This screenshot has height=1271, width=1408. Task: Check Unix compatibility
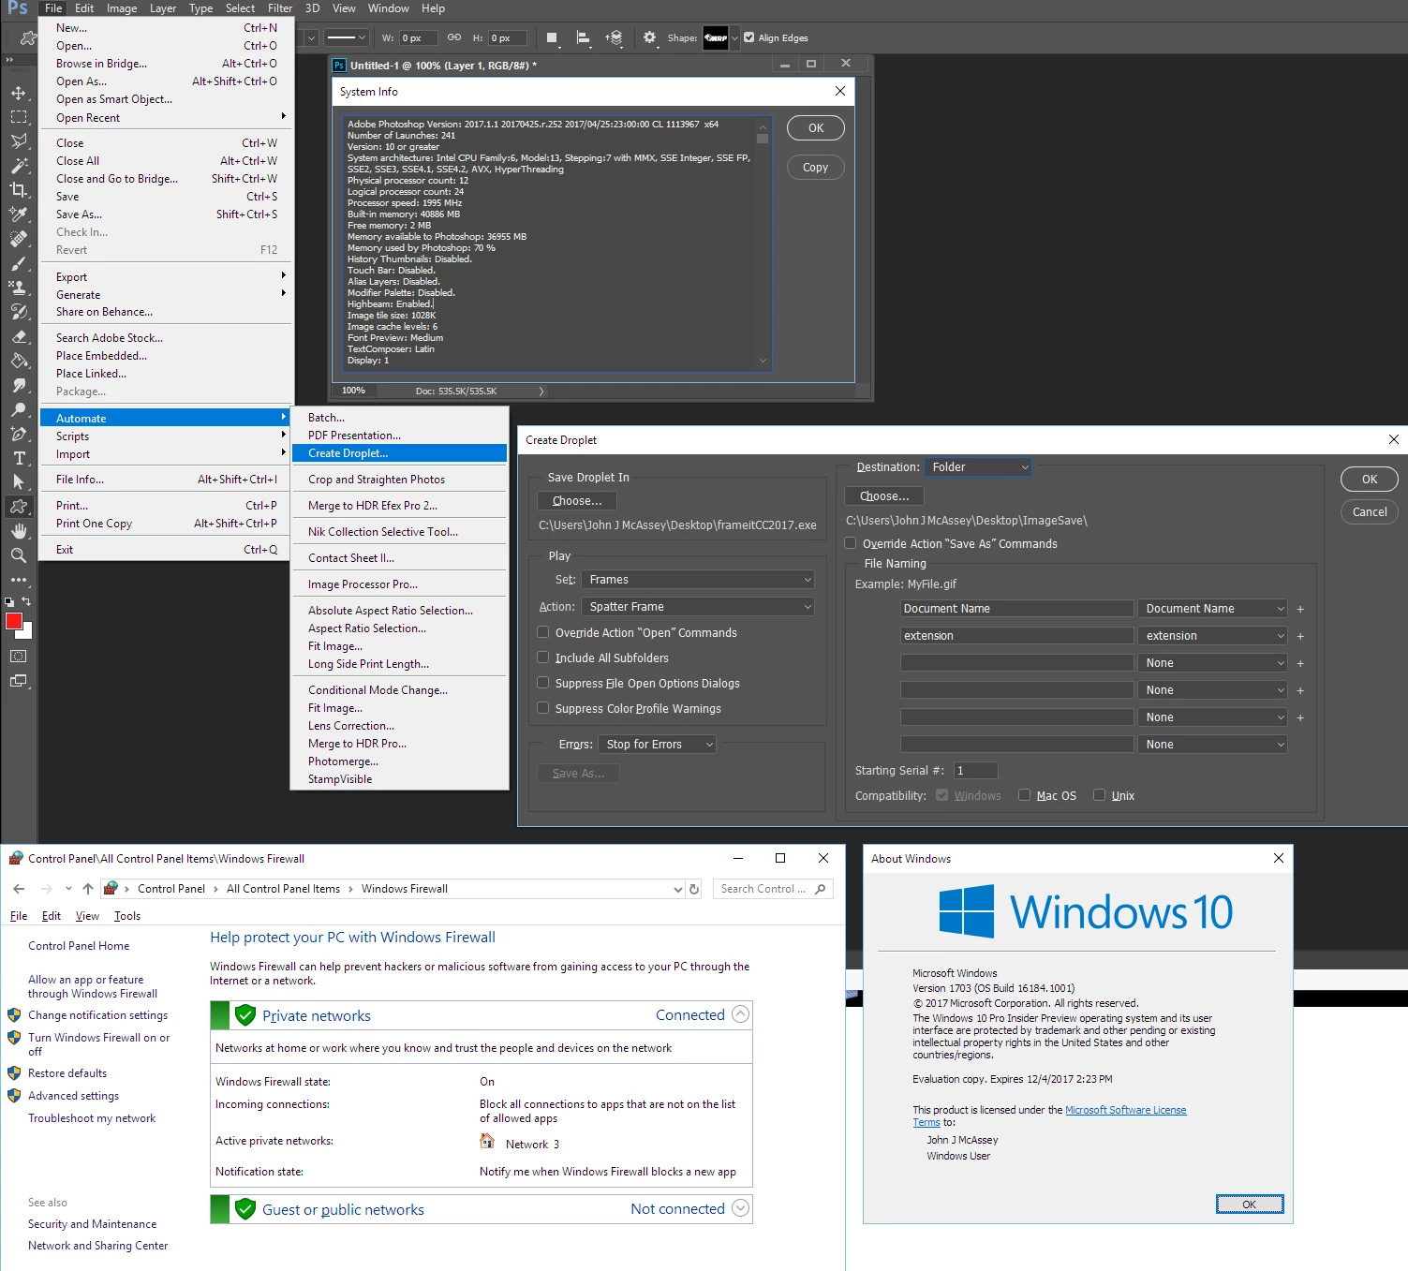point(1099,795)
